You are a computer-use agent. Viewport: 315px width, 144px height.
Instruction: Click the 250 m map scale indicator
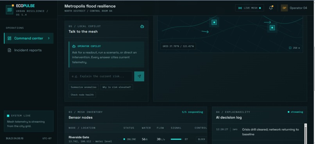pyautogui.click(x=295, y=48)
